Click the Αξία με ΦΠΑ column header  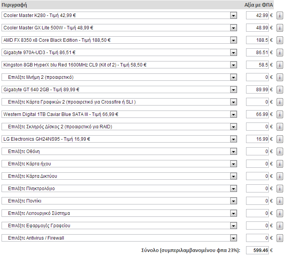pos(258,5)
